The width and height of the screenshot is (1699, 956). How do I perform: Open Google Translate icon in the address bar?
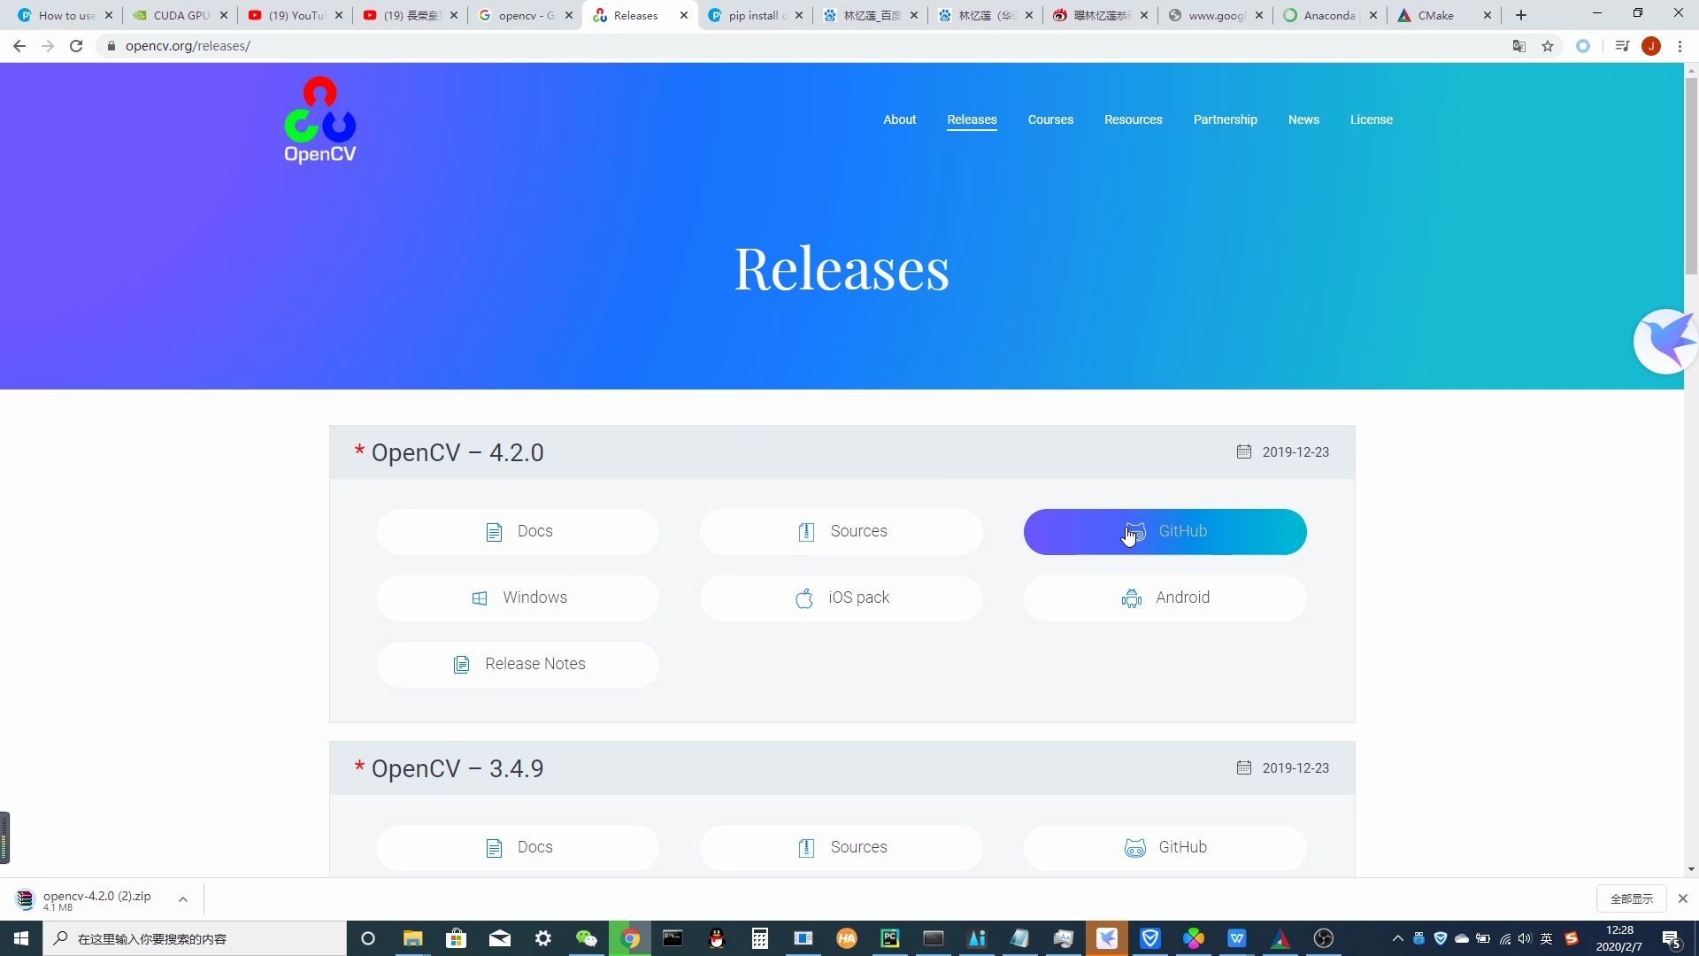click(x=1518, y=45)
